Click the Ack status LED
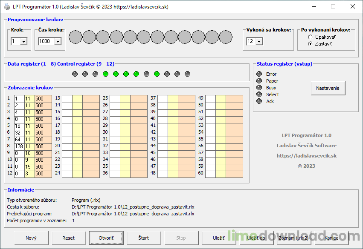 pyautogui.click(x=259, y=101)
